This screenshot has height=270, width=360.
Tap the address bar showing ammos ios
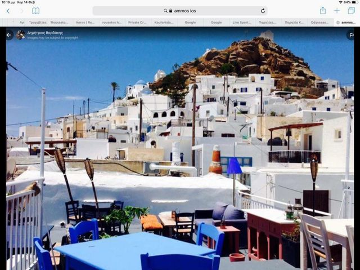pyautogui.click(x=180, y=11)
